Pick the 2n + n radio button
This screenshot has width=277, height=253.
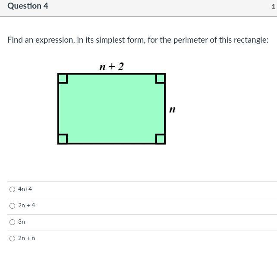[12, 238]
